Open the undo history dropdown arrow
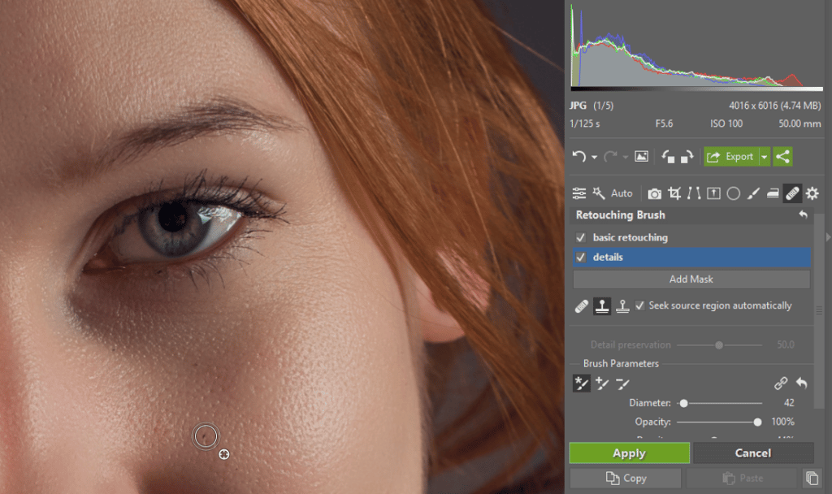This screenshot has height=494, width=832. click(594, 157)
